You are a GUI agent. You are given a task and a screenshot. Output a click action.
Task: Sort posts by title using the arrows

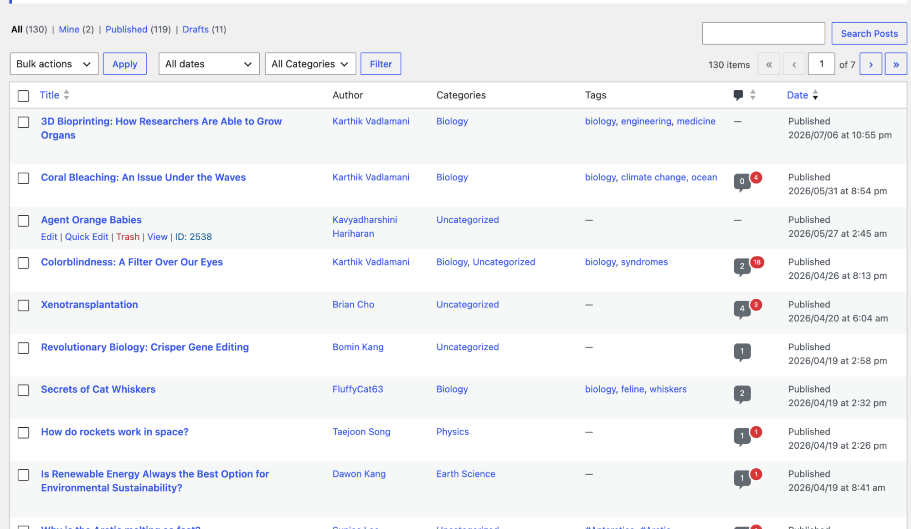tap(67, 95)
